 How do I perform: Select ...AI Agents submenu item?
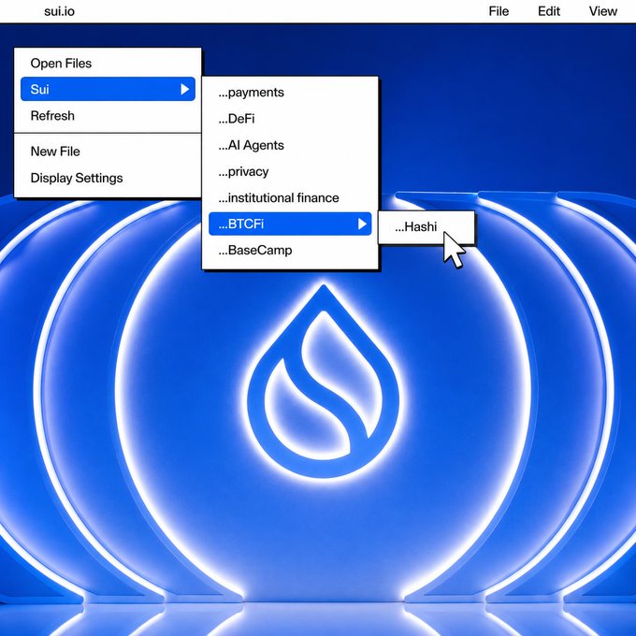point(251,145)
